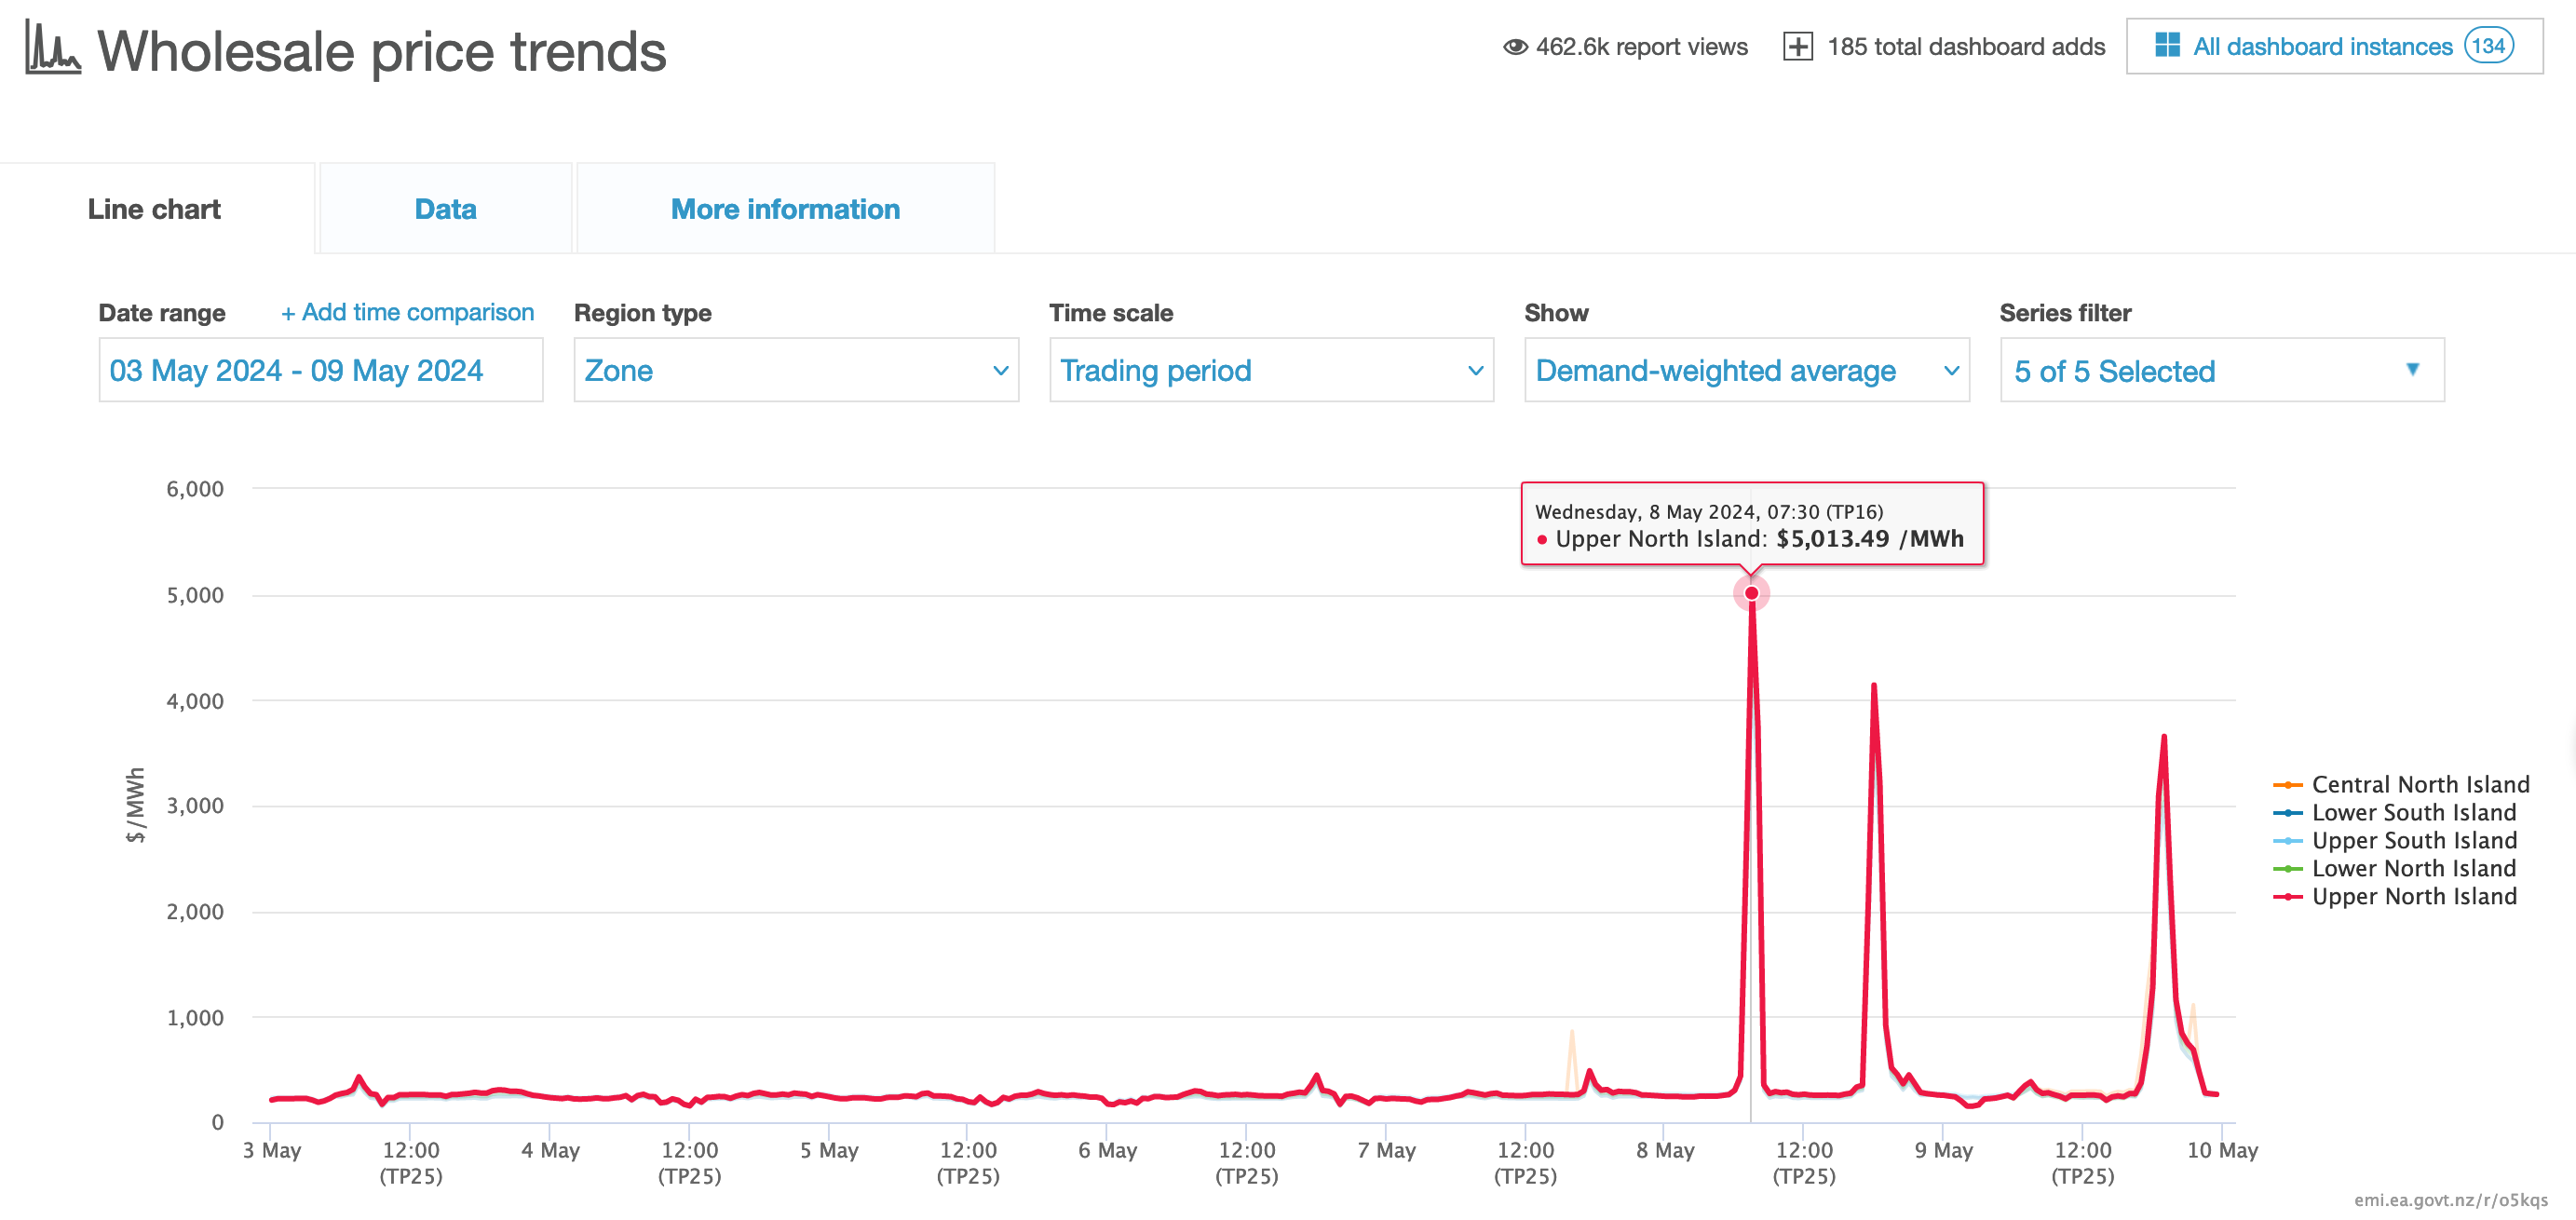
Task: Toggle Lower South Island series in legend
Action: [2413, 812]
